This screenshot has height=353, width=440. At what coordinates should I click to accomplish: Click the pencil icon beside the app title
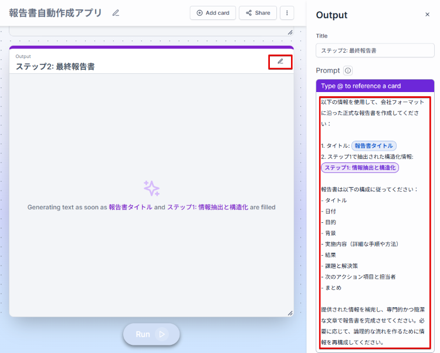coord(116,13)
